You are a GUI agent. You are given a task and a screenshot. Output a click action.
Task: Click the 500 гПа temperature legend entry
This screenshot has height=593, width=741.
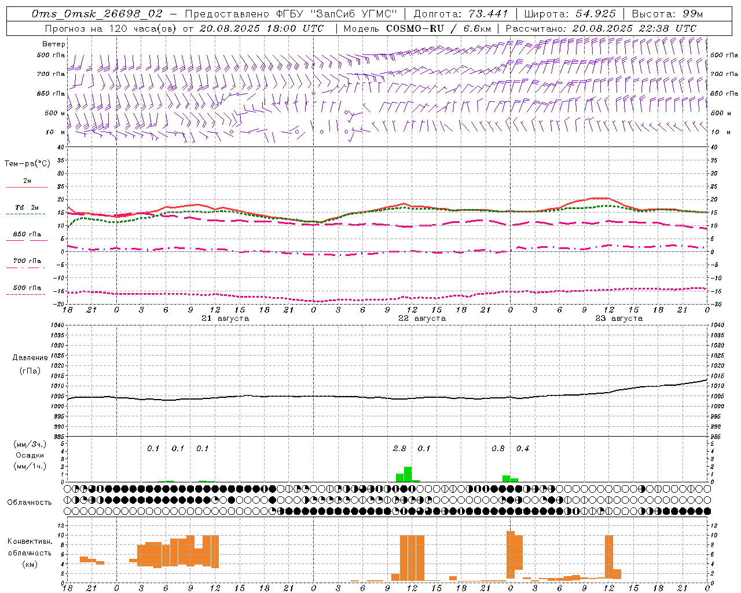tap(27, 288)
